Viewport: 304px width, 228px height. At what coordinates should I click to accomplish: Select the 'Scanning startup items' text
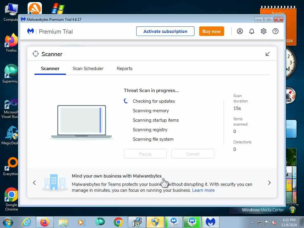156,120
